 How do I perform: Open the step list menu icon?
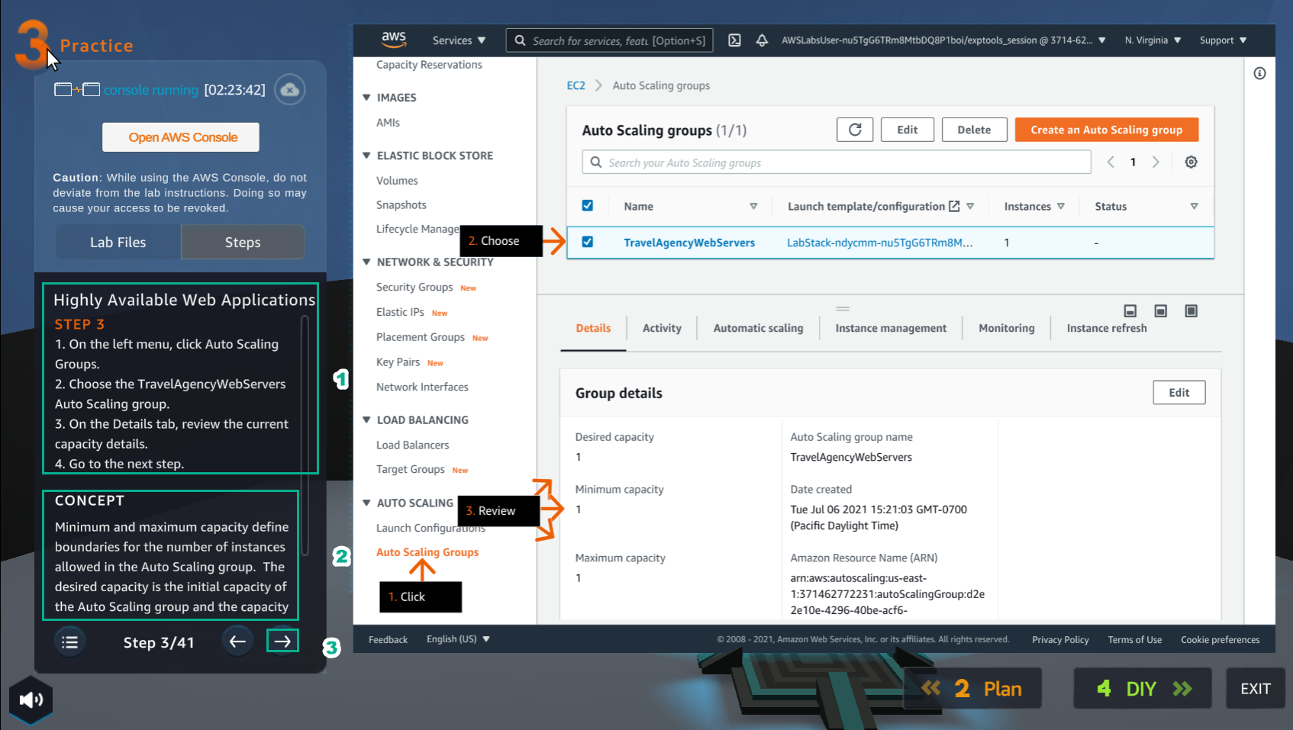point(69,642)
